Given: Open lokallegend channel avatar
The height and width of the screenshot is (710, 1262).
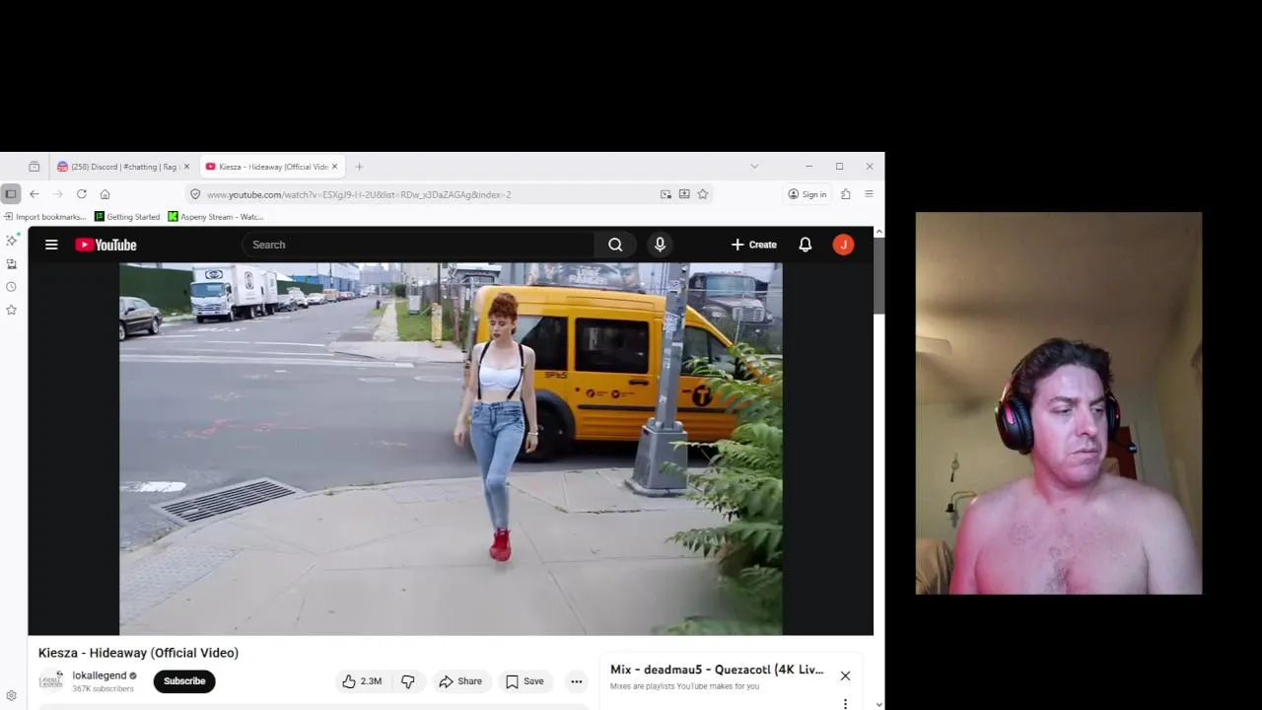Looking at the screenshot, I should click(x=51, y=681).
